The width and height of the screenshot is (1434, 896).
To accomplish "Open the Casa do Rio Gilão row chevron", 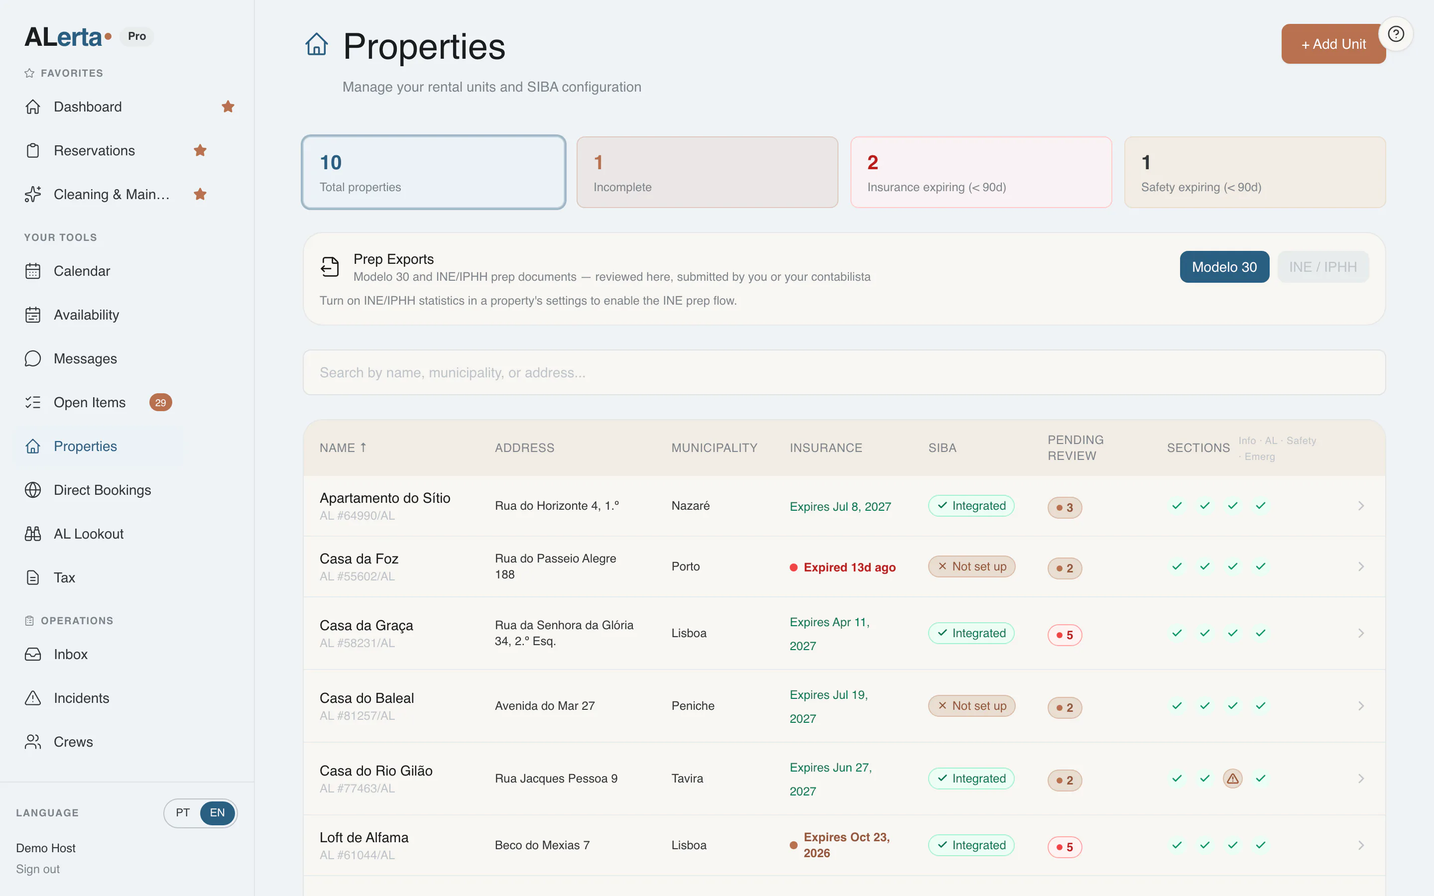I will pos(1361,779).
